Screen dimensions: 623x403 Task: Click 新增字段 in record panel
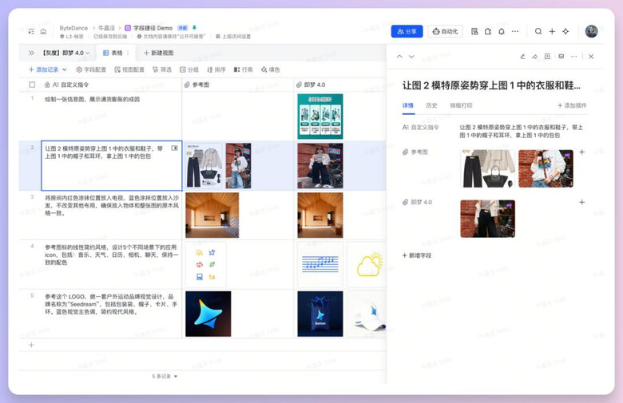point(417,255)
